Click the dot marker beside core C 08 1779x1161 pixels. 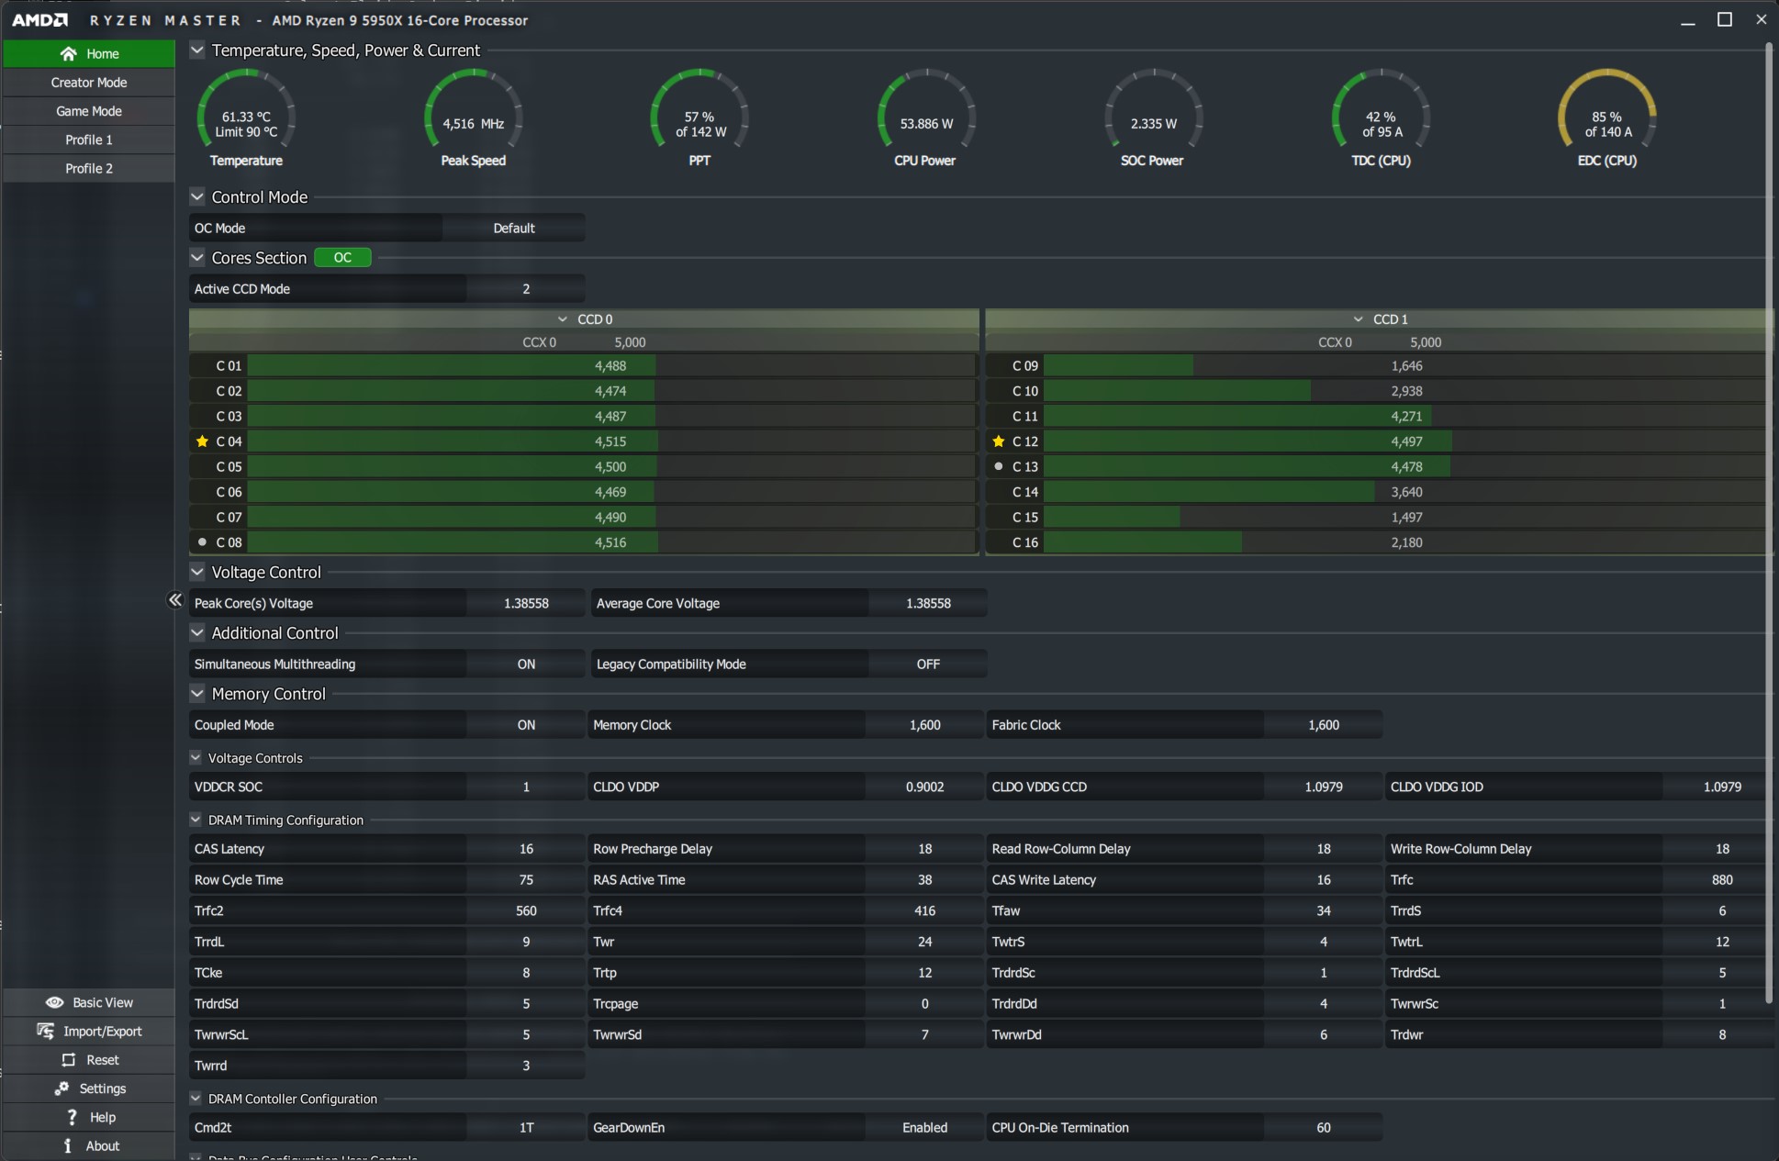[x=203, y=541]
